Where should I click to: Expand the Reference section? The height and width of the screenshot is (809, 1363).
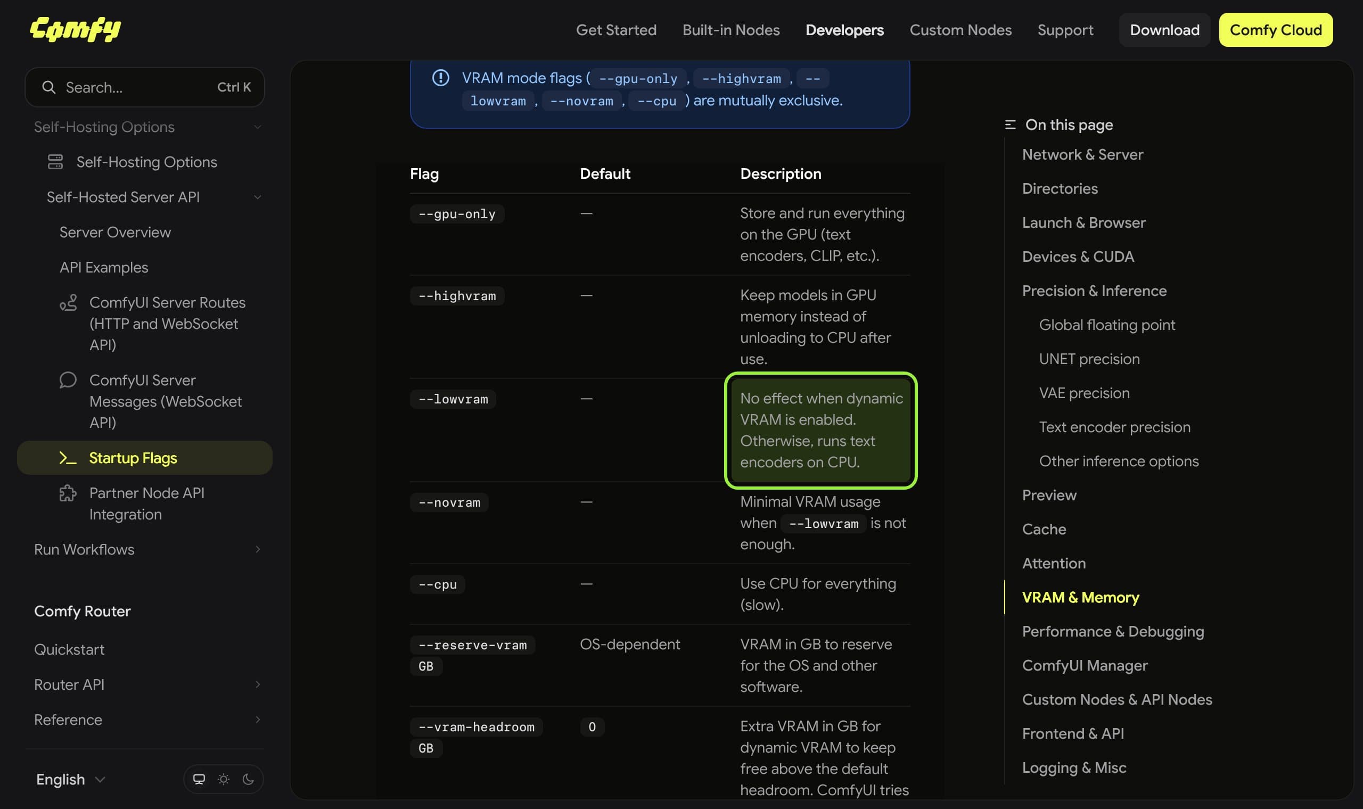click(x=257, y=720)
